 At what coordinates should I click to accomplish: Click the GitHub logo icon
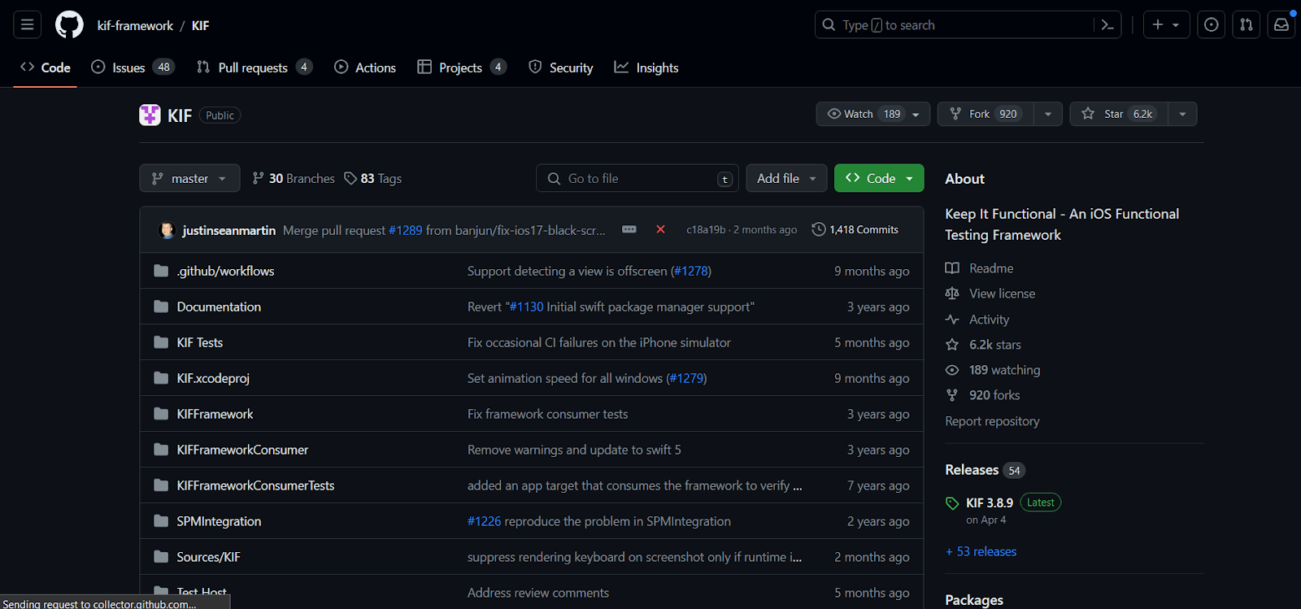point(69,25)
